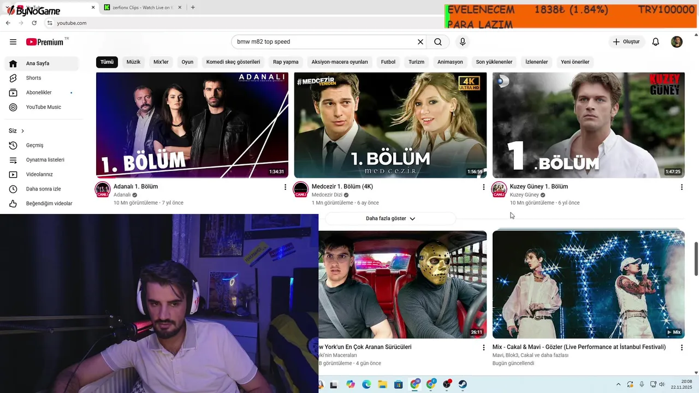This screenshot has width=699, height=393.
Task: Open Beğendiğim videolar in the sidebar
Action: [x=42, y=204]
